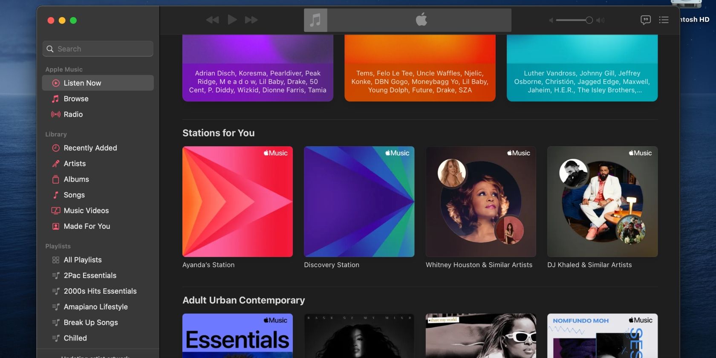Click the Radio broadcast icon
Image resolution: width=716 pixels, height=358 pixels.
tap(56, 114)
